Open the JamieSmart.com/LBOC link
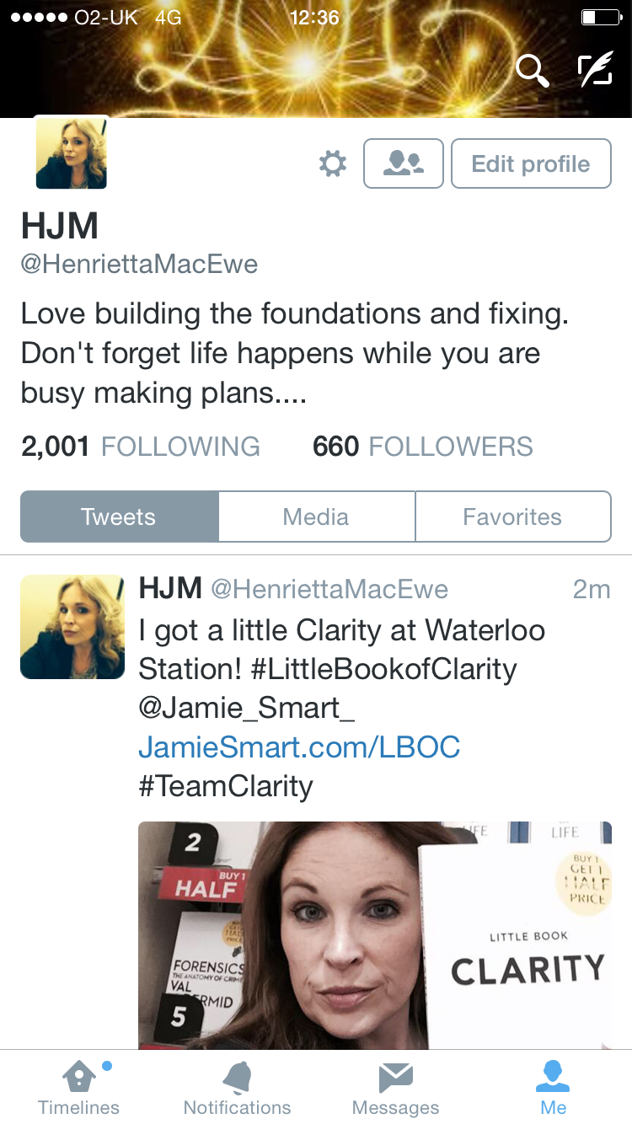The height and width of the screenshot is (1124, 632). [x=299, y=747]
